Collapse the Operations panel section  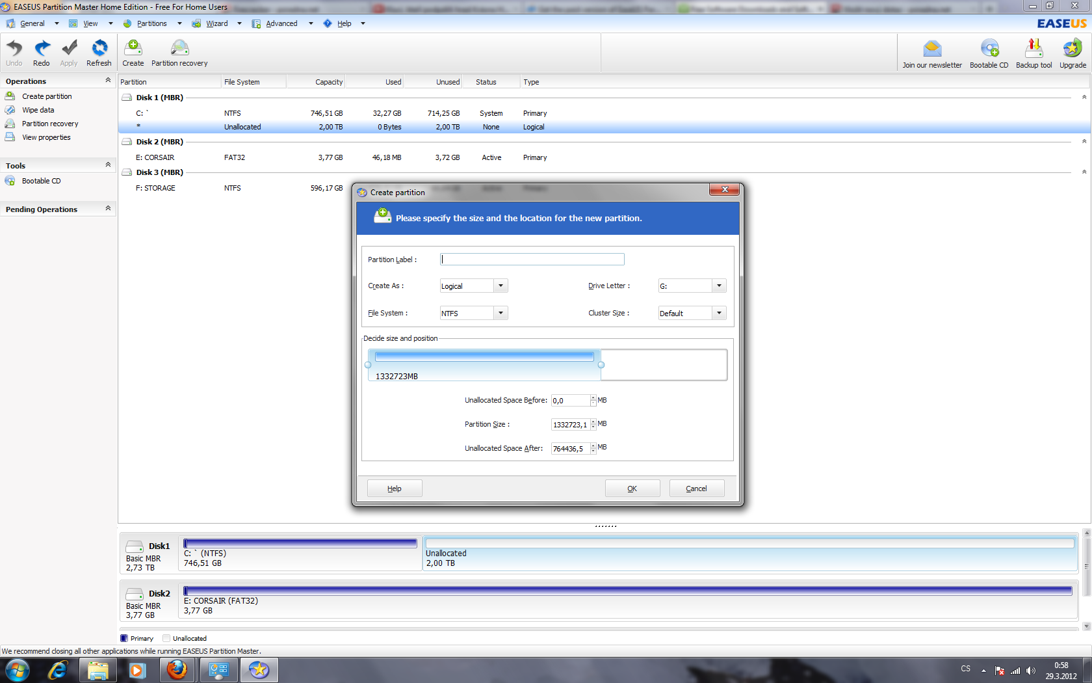click(x=108, y=81)
